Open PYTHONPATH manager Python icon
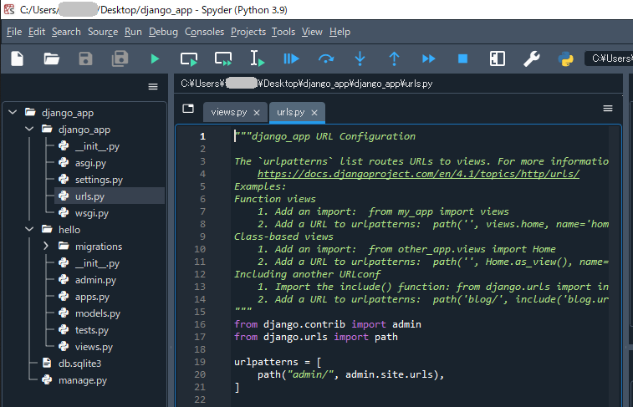 click(x=565, y=59)
